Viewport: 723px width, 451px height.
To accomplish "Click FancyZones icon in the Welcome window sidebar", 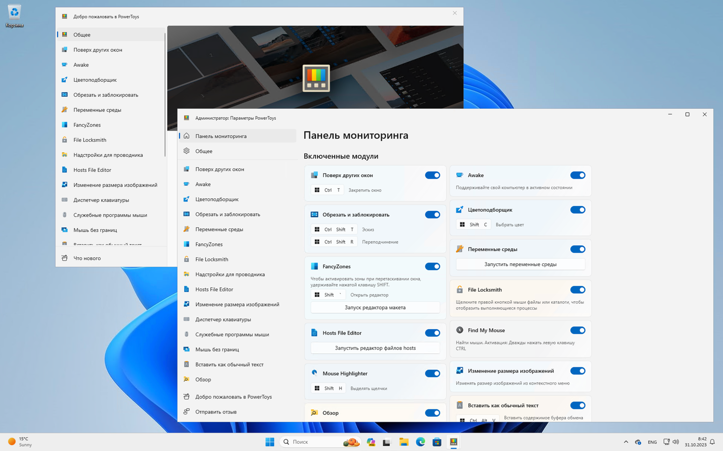I will click(x=65, y=125).
